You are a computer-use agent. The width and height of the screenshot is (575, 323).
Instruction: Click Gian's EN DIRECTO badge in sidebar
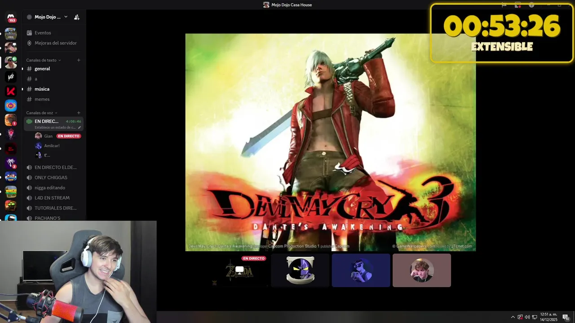point(69,136)
